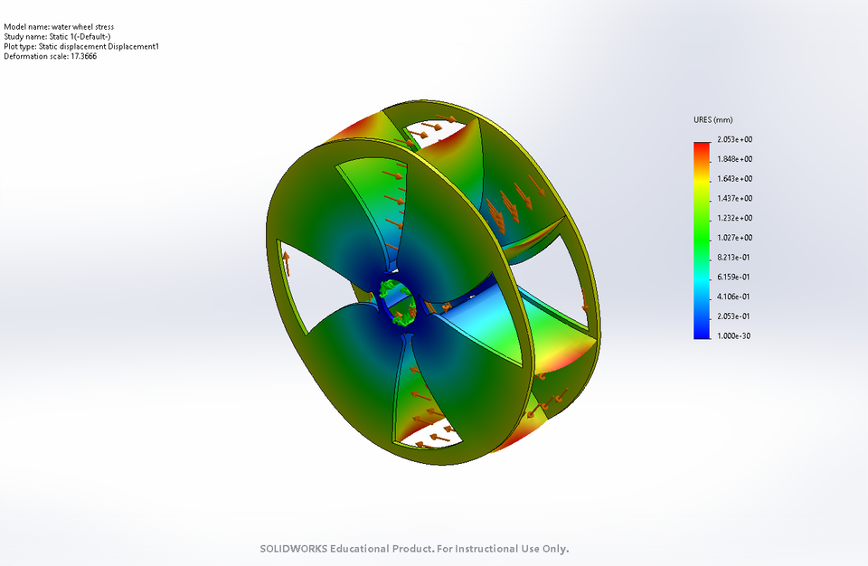Click the Model name: water wheel stress text
Image resolution: width=868 pixels, height=566 pixels.
[x=59, y=27]
